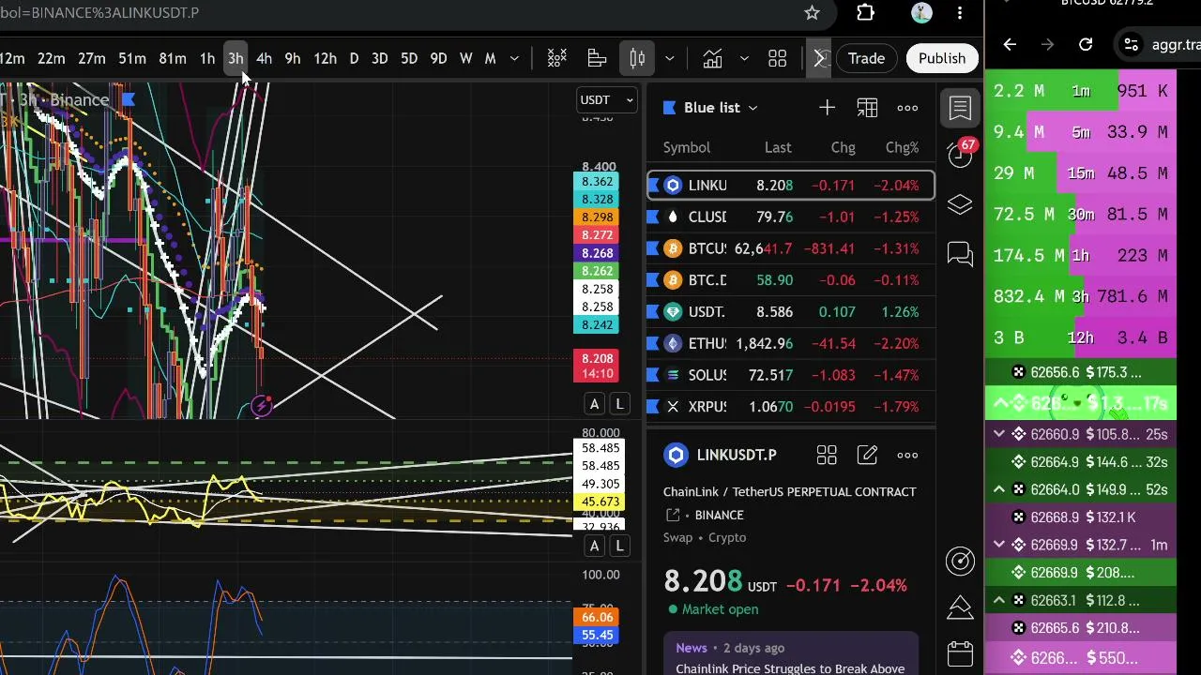Set timeframe to D
1201x675 pixels.
[x=354, y=59]
